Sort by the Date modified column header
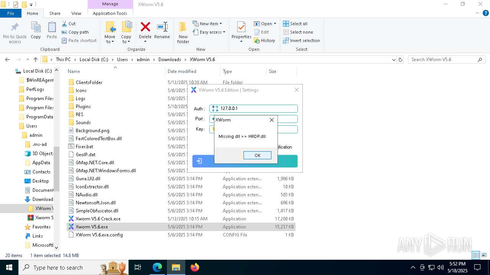The height and width of the screenshot is (275, 490). tap(182, 71)
